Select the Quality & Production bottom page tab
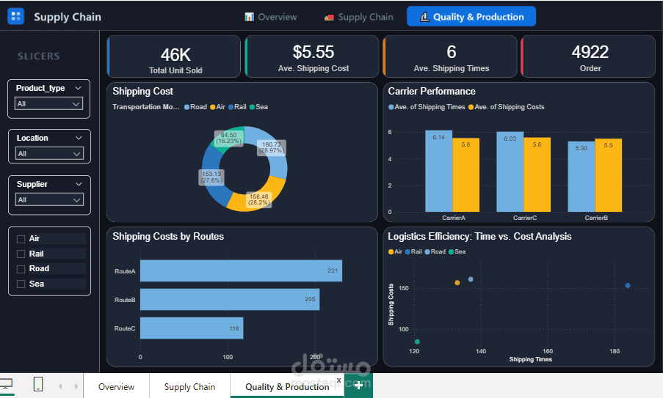 [287, 386]
